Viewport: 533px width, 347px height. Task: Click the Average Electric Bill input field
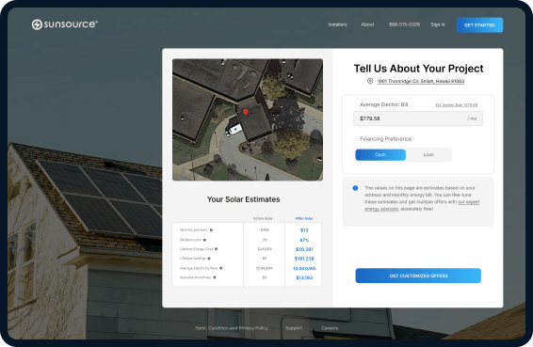coord(418,118)
